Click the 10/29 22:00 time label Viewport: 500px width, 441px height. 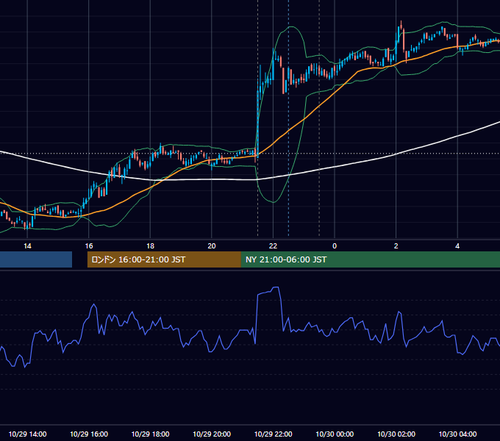(273, 434)
